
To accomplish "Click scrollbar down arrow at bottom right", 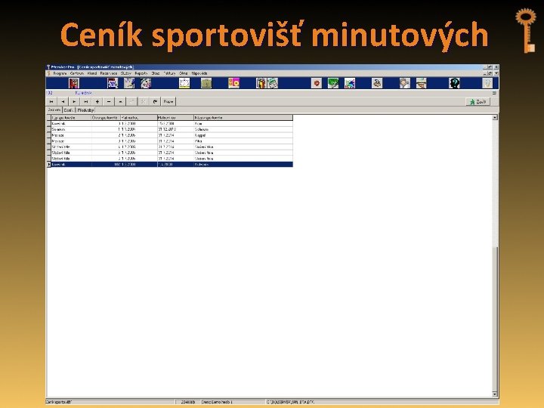I will pyautogui.click(x=495, y=394).
